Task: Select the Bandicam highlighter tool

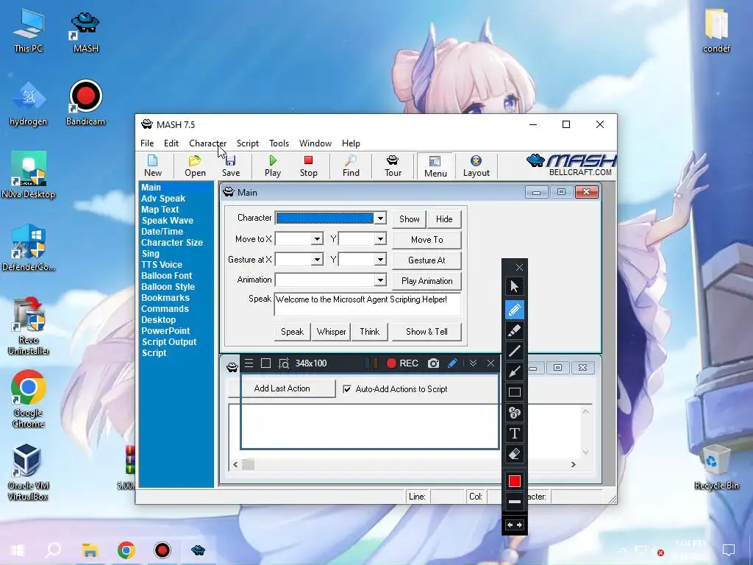Action: [x=514, y=330]
